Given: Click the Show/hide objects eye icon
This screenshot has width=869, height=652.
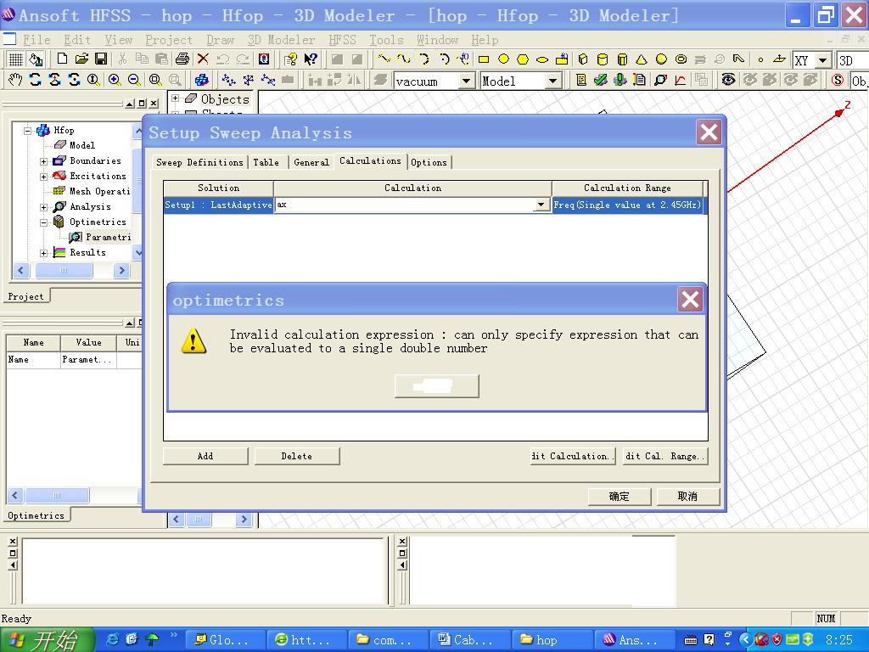Looking at the screenshot, I should 728,81.
